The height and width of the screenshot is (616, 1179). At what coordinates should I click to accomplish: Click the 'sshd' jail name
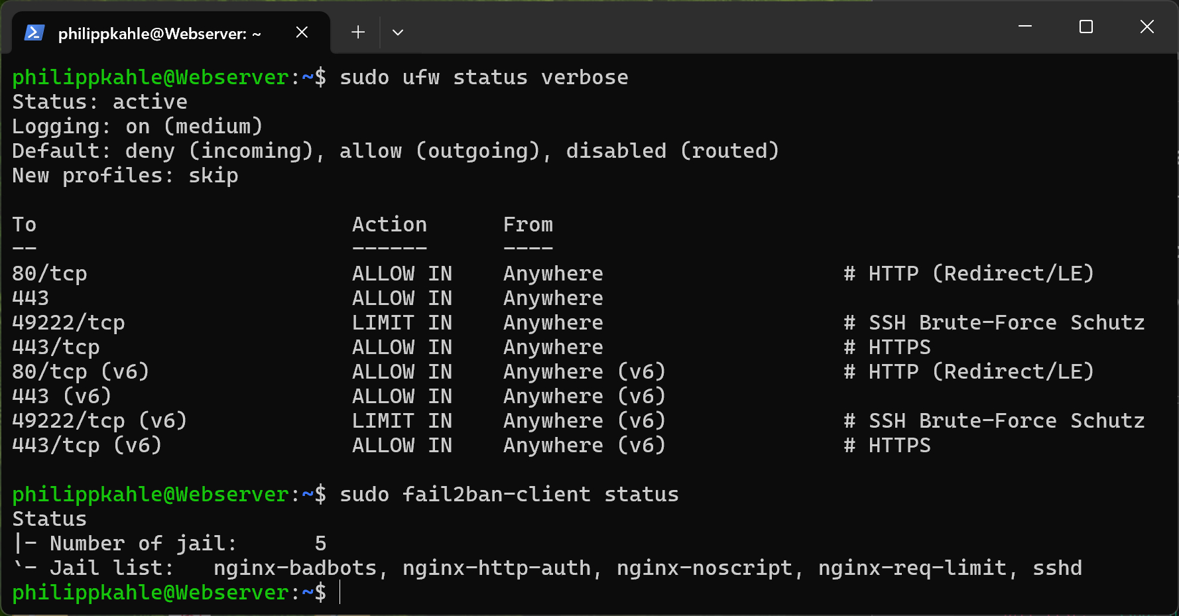(x=1057, y=568)
